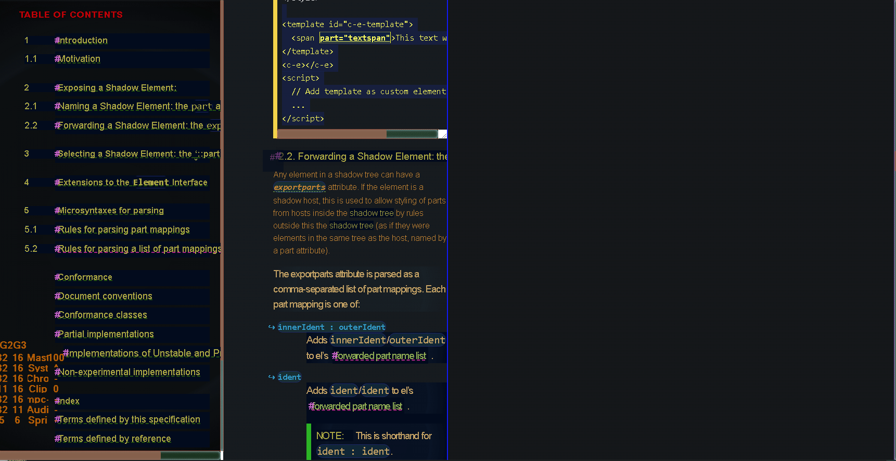Go to the Motivation section link
This screenshot has height=461, width=896.
pyautogui.click(x=78, y=59)
